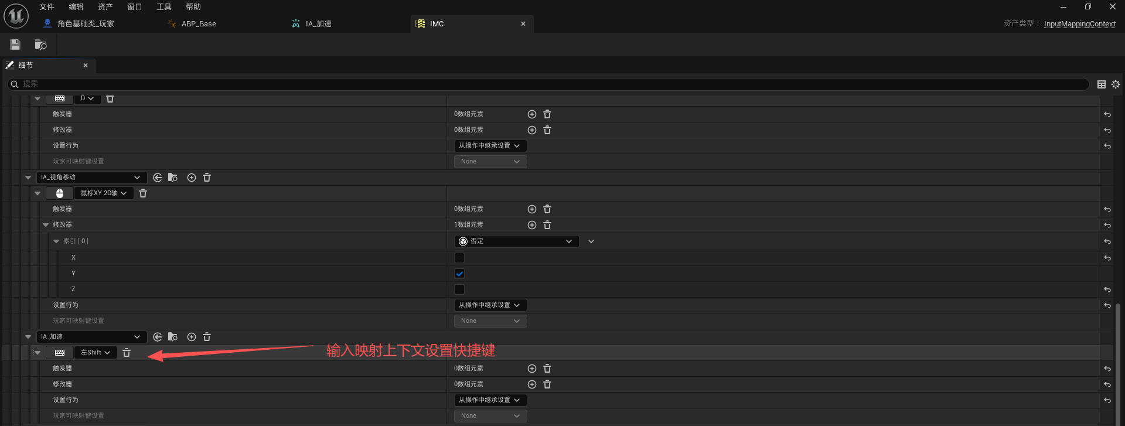1125x426 pixels.
Task: Open the 鼠标XY 2D轴 key dropdown
Action: tap(104, 193)
